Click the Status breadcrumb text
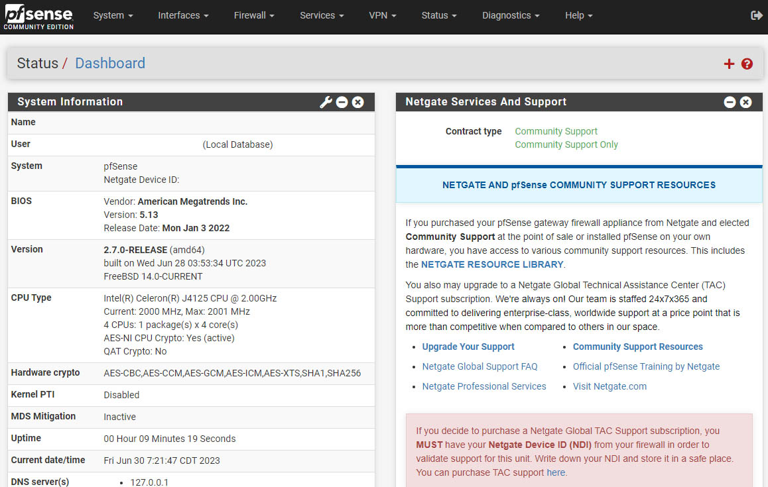Viewport: 768px width, 487px height. pos(37,63)
